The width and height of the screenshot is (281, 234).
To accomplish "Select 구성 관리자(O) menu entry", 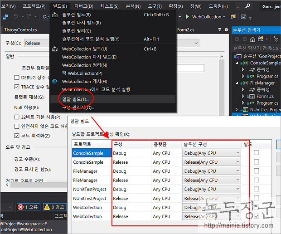I will (112, 107).
